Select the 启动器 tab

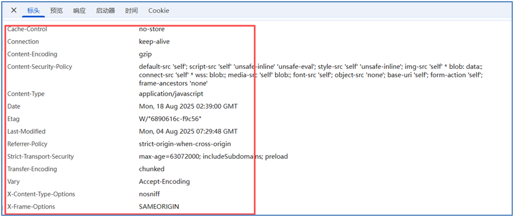click(x=105, y=11)
